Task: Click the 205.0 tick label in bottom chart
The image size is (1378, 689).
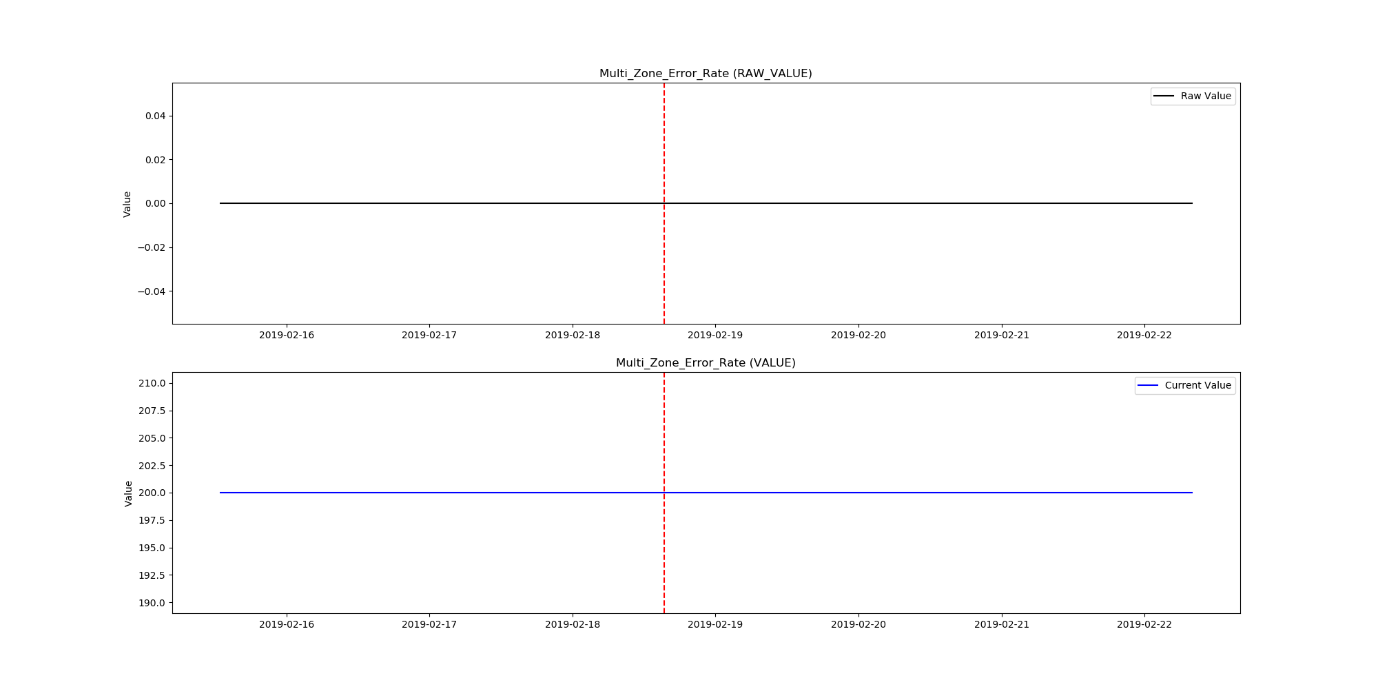Action: pos(152,438)
